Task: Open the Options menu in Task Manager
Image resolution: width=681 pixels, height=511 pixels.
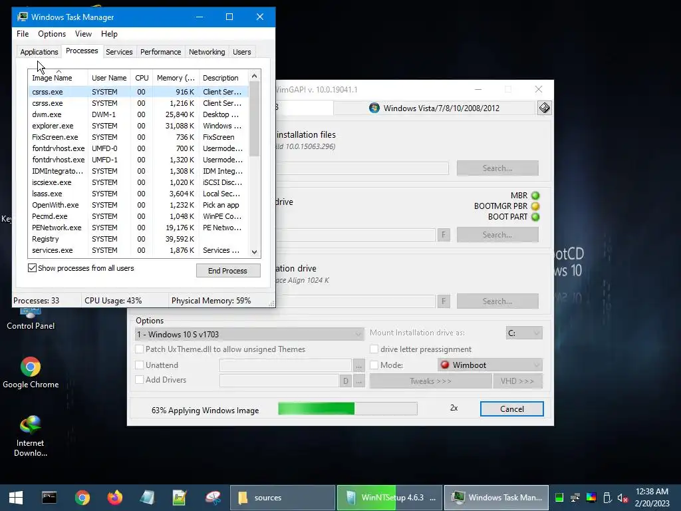Action: point(52,34)
